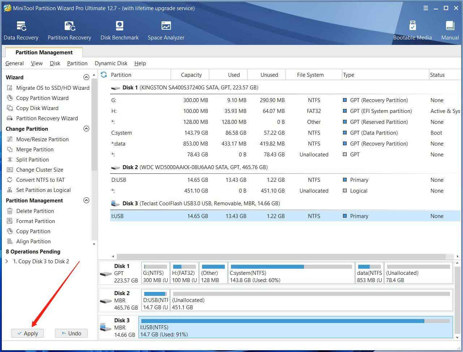
Task: Start the Space Analyzer
Action: [x=166, y=31]
